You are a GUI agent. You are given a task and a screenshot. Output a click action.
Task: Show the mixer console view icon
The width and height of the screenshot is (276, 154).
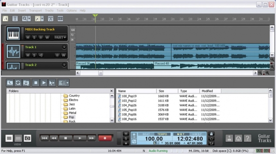18,138
